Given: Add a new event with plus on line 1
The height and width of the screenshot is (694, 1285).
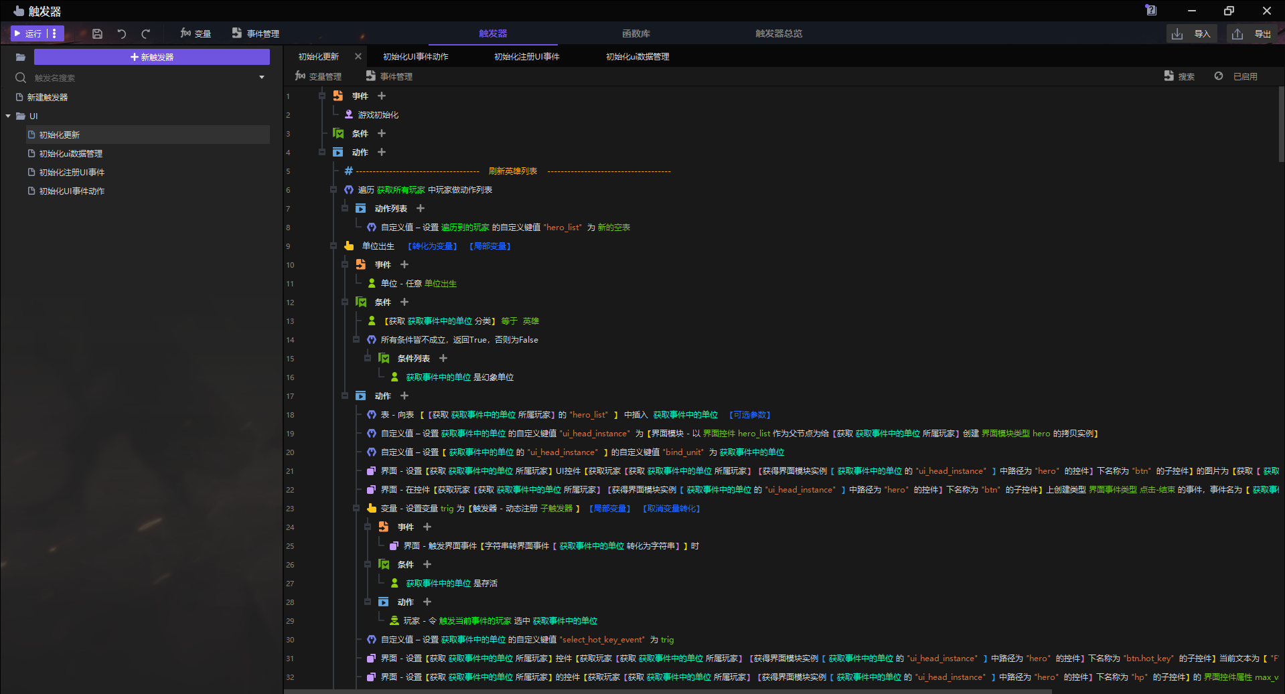Looking at the screenshot, I should 382,96.
